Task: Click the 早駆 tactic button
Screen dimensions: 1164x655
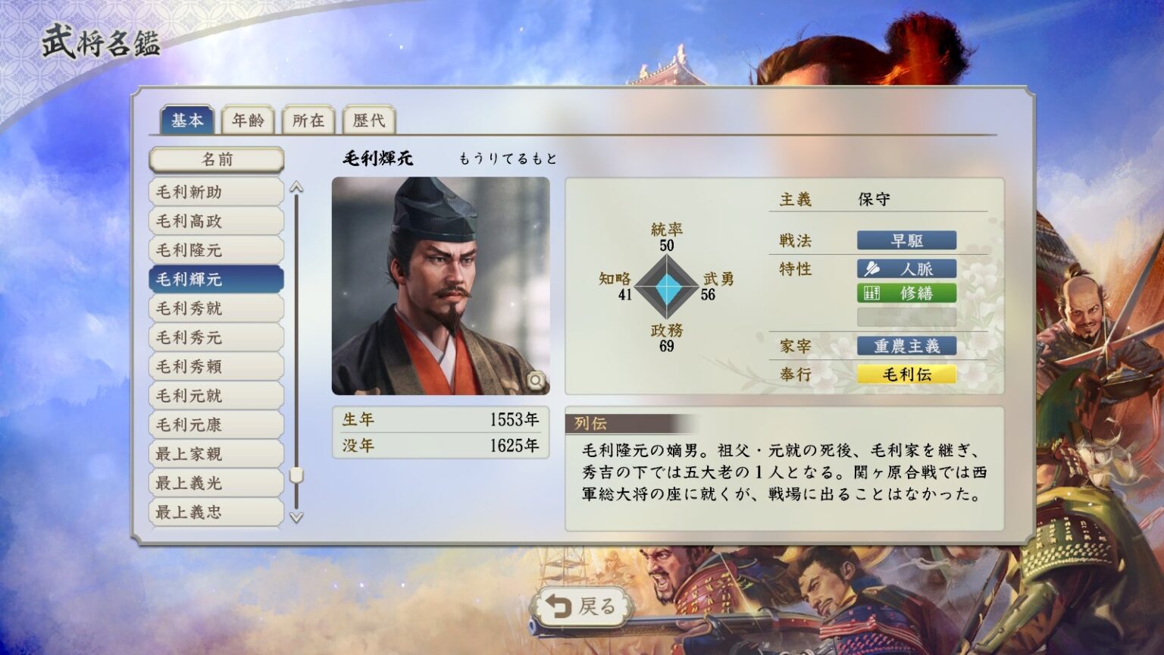Action: click(906, 240)
